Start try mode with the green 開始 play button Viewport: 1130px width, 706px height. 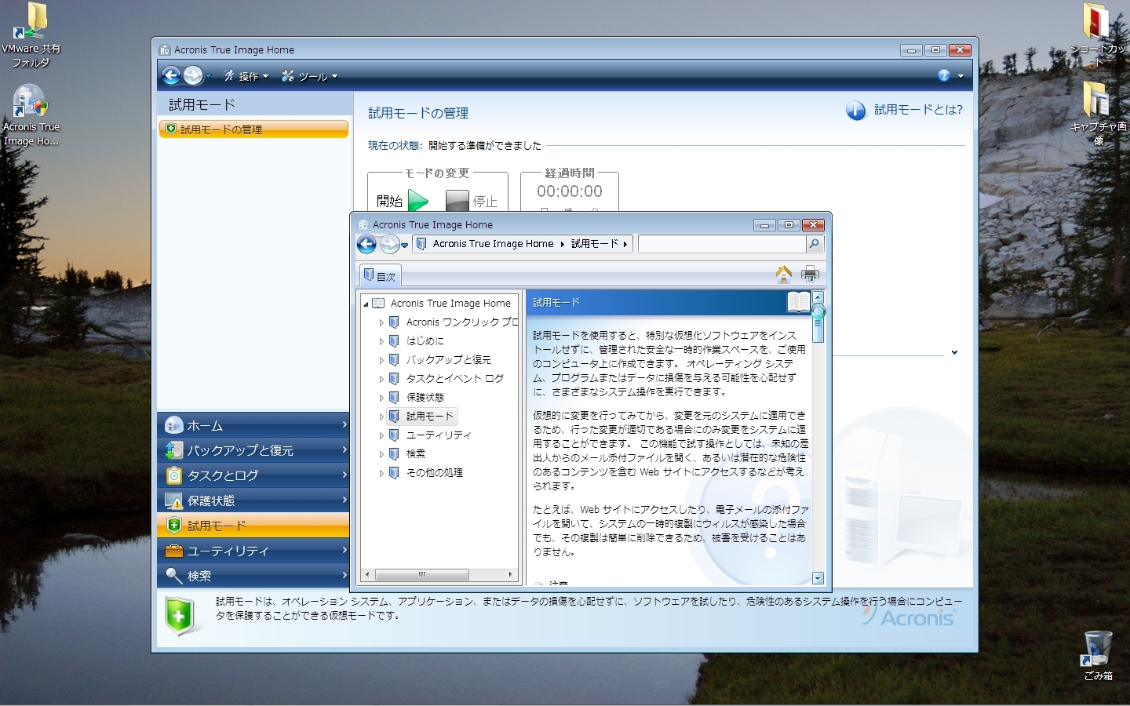click(418, 201)
